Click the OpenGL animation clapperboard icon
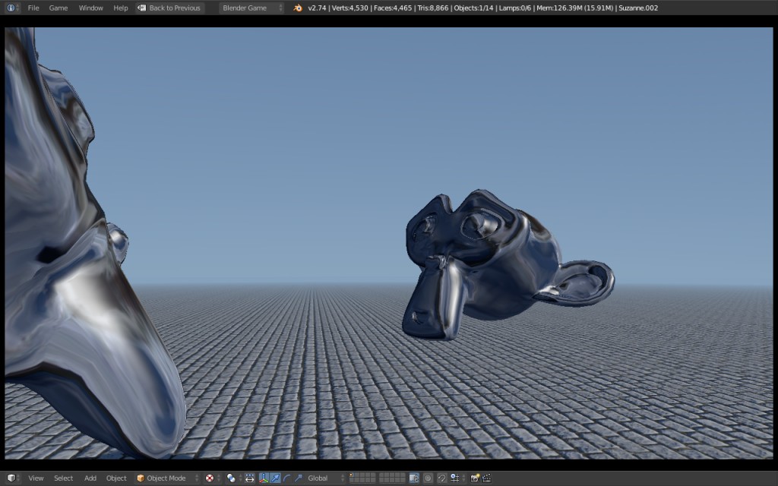 [486, 478]
